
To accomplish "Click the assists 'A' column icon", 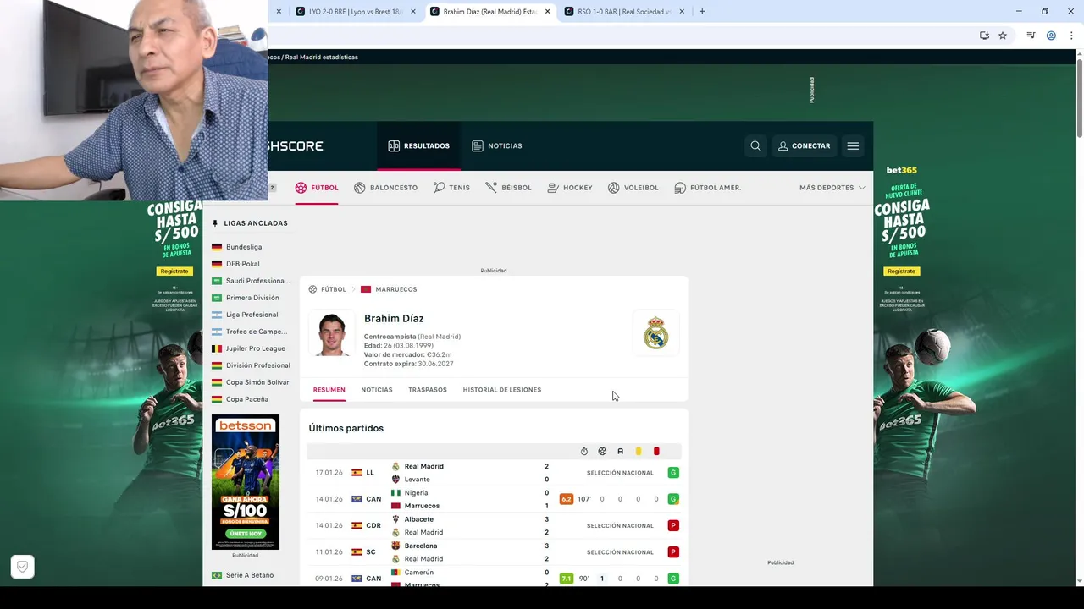I will [x=620, y=452].
